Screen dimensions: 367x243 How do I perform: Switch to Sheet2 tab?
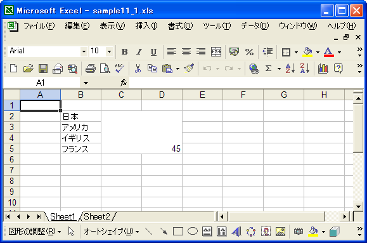pyautogui.click(x=97, y=216)
